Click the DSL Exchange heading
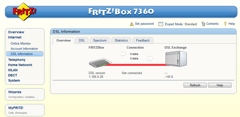240x117 pixels. coord(175,47)
